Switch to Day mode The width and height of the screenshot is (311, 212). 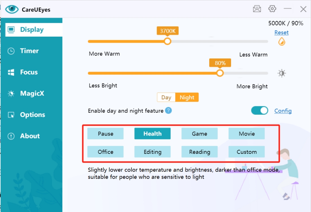(x=166, y=97)
